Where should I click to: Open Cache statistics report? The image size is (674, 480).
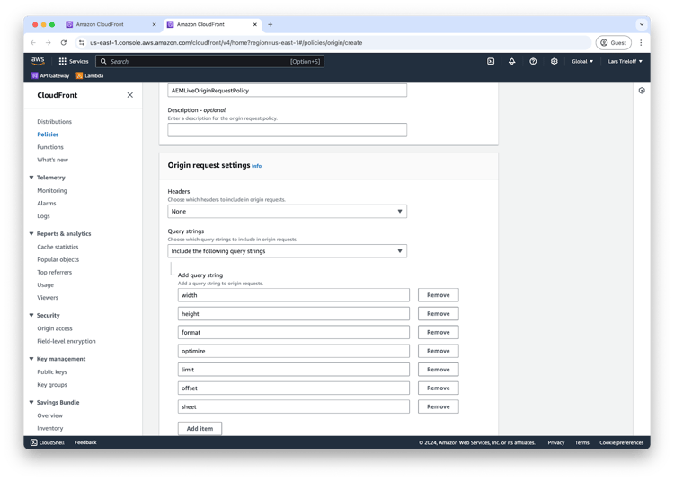58,247
